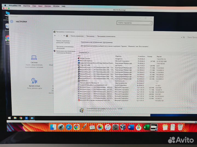The image size is (197, 147).
Task: Click the back arrow in Programs window
Action: [x=55, y=36]
